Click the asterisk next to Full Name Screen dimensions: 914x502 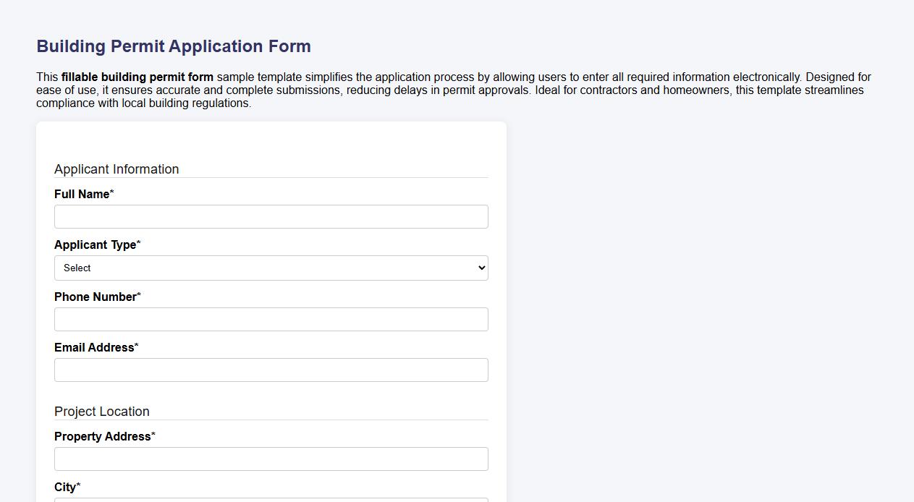[111, 192]
